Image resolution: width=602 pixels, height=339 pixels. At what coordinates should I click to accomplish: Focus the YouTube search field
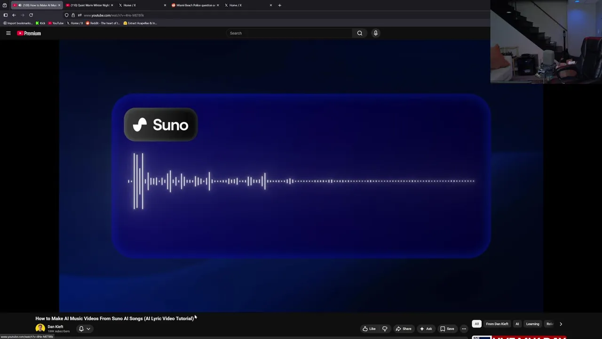289,33
